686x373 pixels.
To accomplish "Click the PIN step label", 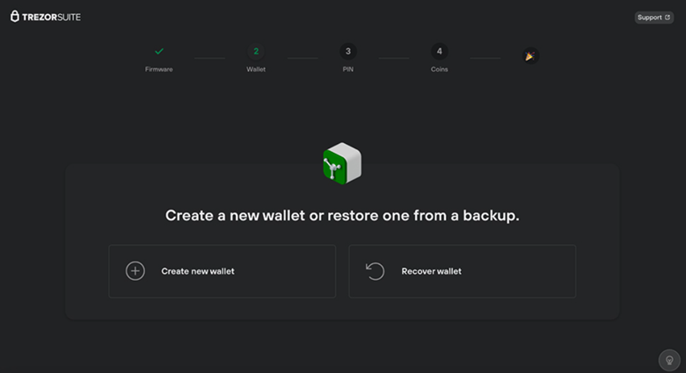I will pos(348,69).
